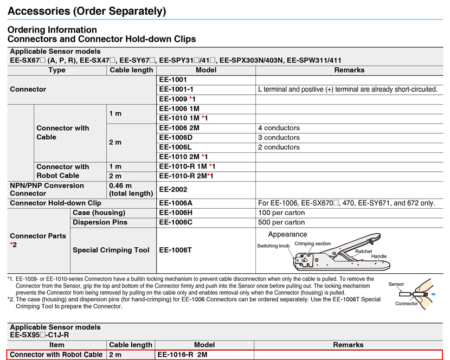Select the 'Accessories (Order Separately)' heading
Image resolution: width=450 pixels, height=360 pixels.
pyautogui.click(x=87, y=11)
